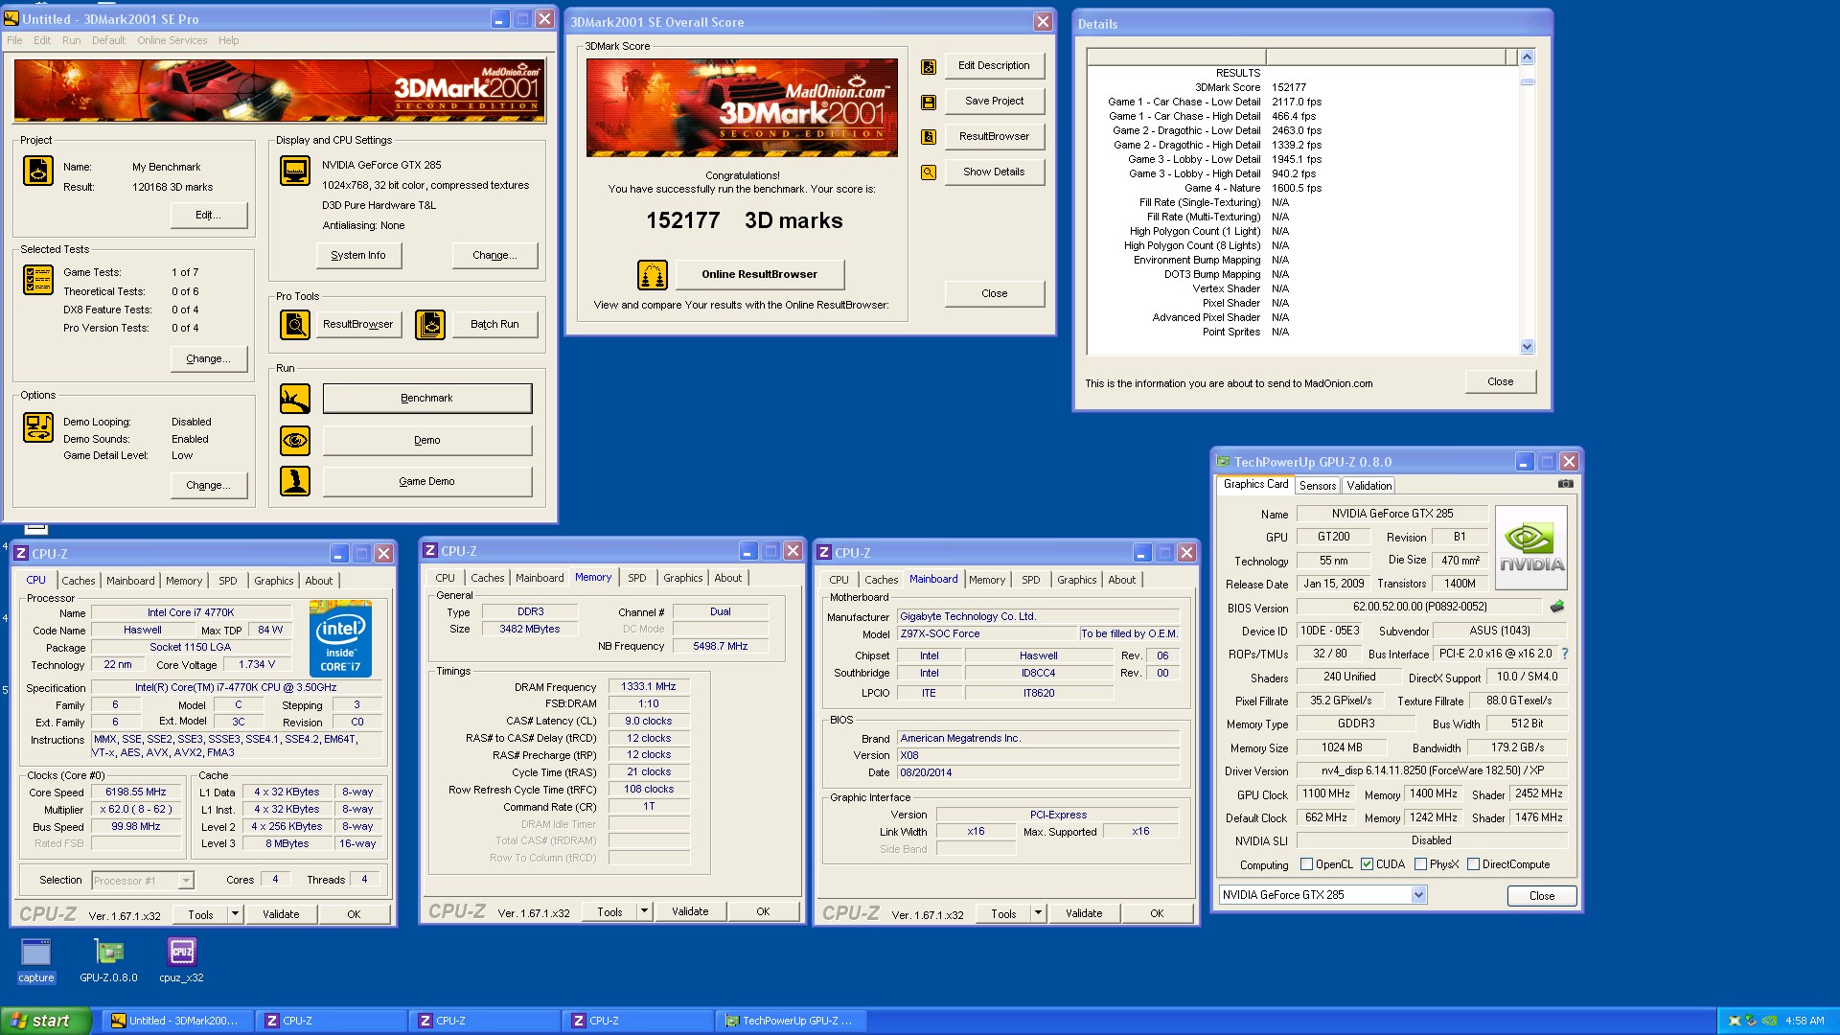This screenshot has width=1840, height=1035.
Task: Click the Show Details magnifier icon
Action: pos(929,172)
